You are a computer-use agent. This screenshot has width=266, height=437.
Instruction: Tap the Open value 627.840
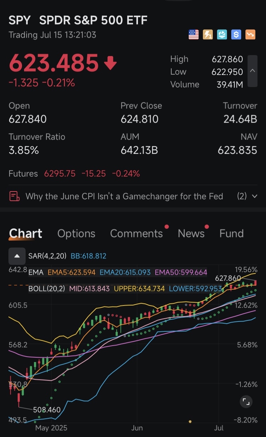pos(28,119)
